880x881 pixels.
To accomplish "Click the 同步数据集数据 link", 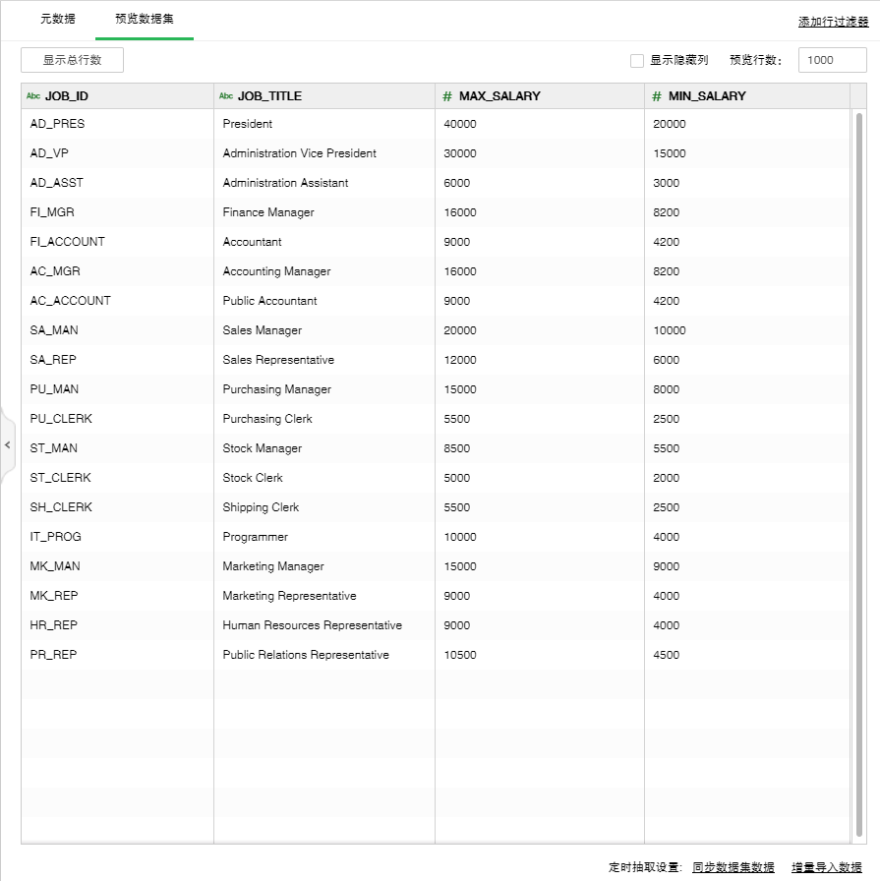I will pos(733,867).
